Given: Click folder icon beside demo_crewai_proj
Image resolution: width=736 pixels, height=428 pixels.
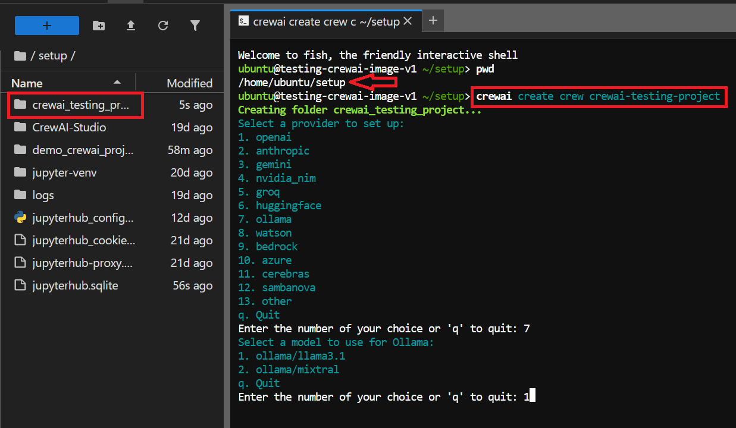Looking at the screenshot, I should pyautogui.click(x=20, y=150).
